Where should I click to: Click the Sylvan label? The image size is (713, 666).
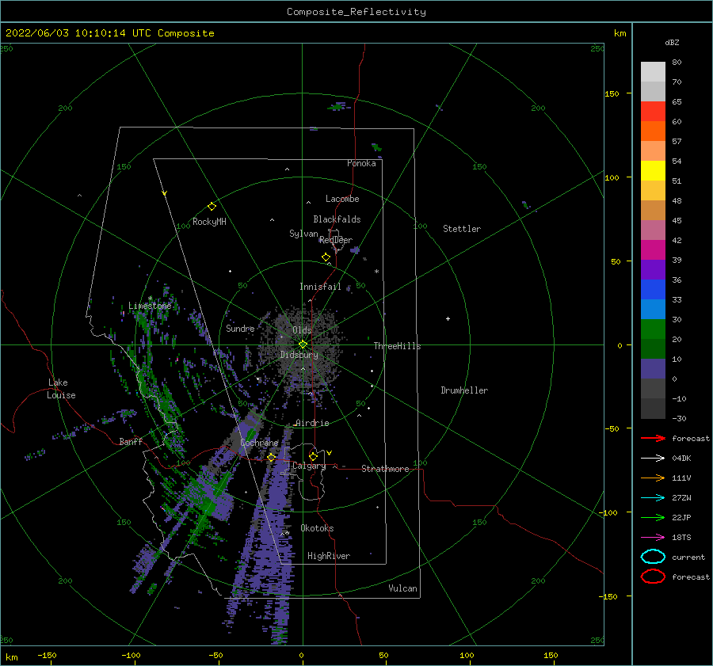pyautogui.click(x=303, y=234)
